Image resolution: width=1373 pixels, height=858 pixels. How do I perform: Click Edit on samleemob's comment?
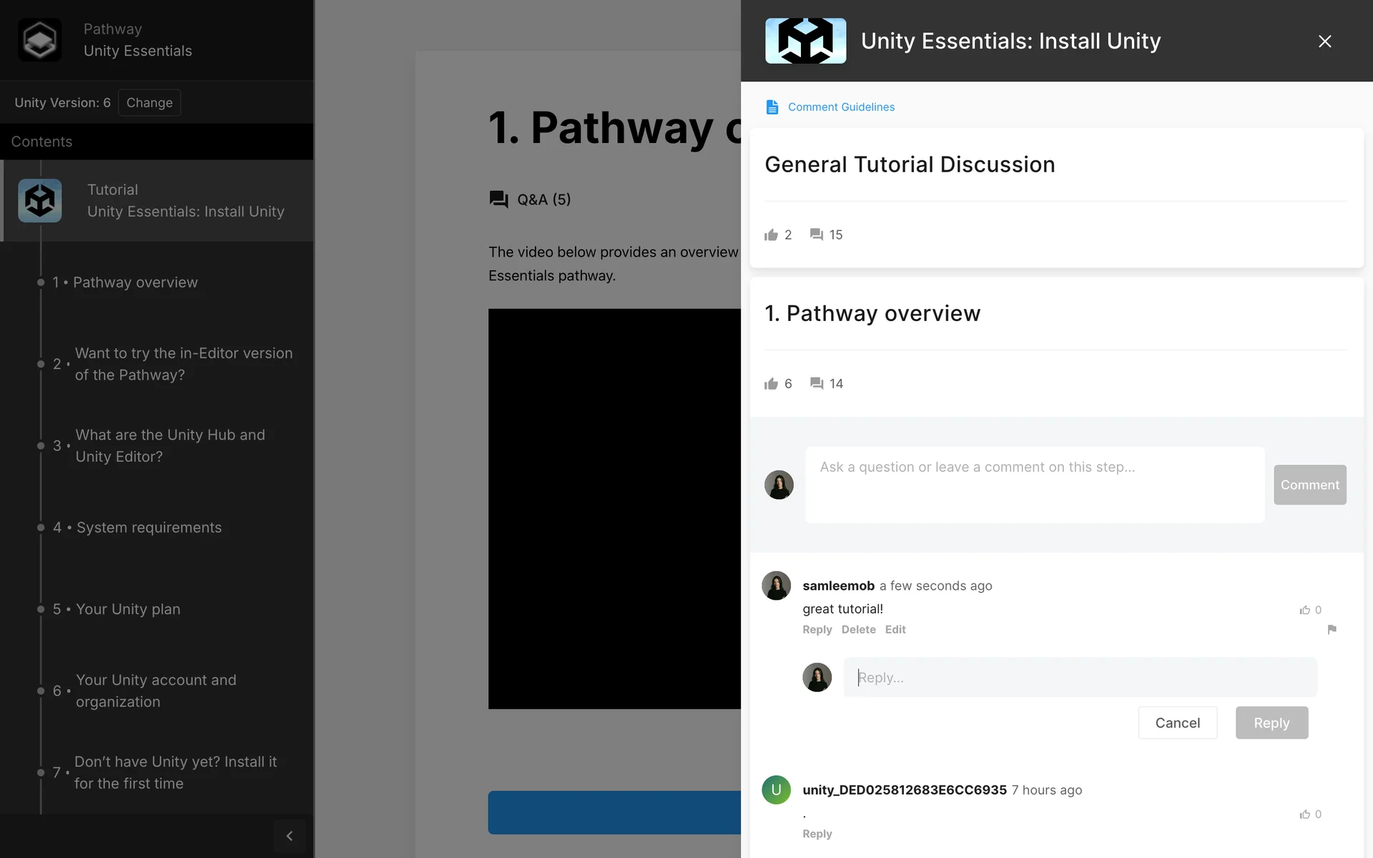(895, 630)
